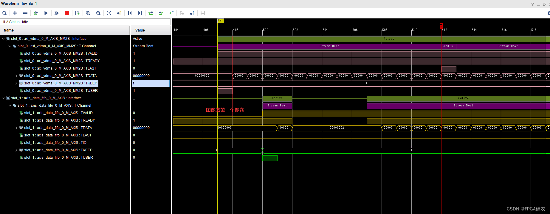This screenshot has height=214, width=550.
Task: Select slot_1 M_AXIS TVALID signal
Action: point(58,113)
